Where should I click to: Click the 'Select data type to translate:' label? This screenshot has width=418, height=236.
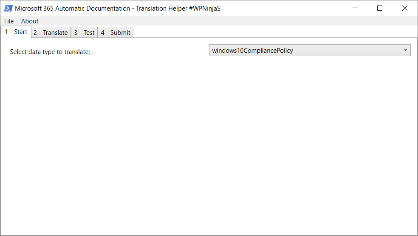50,52
